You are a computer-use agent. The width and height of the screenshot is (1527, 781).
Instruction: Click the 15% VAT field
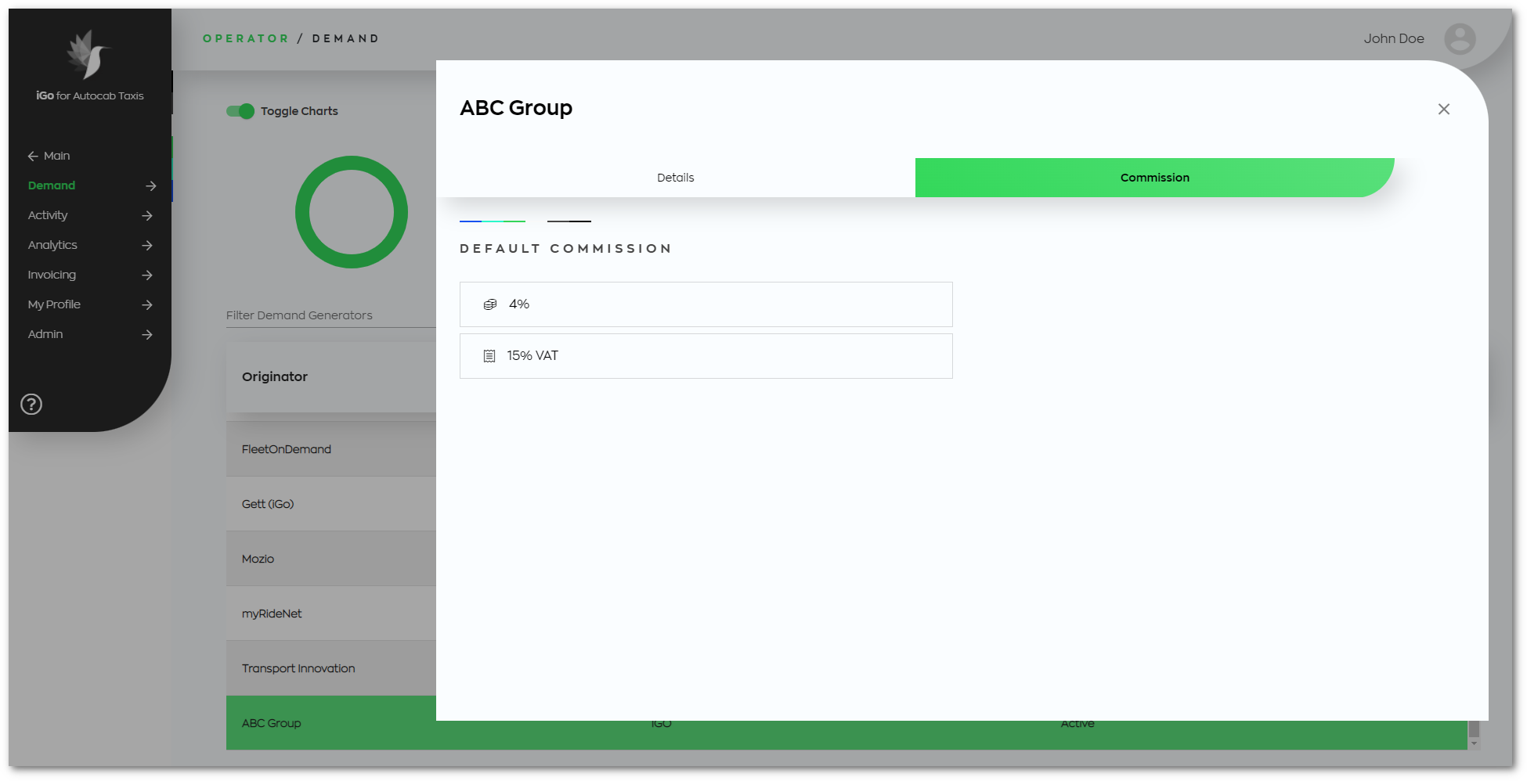coord(706,356)
